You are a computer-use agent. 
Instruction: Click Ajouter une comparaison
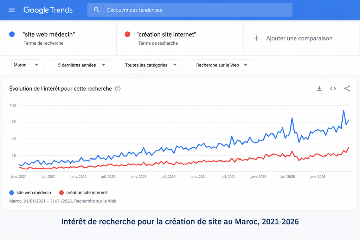[x=299, y=38]
